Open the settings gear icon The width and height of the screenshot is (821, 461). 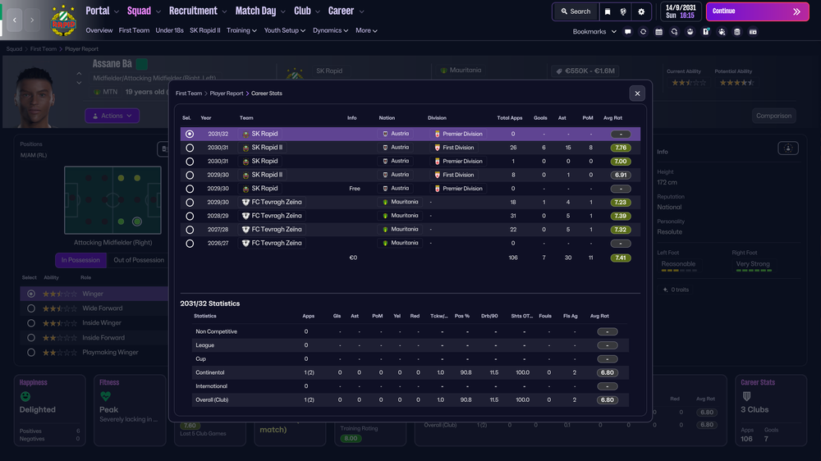pyautogui.click(x=641, y=11)
